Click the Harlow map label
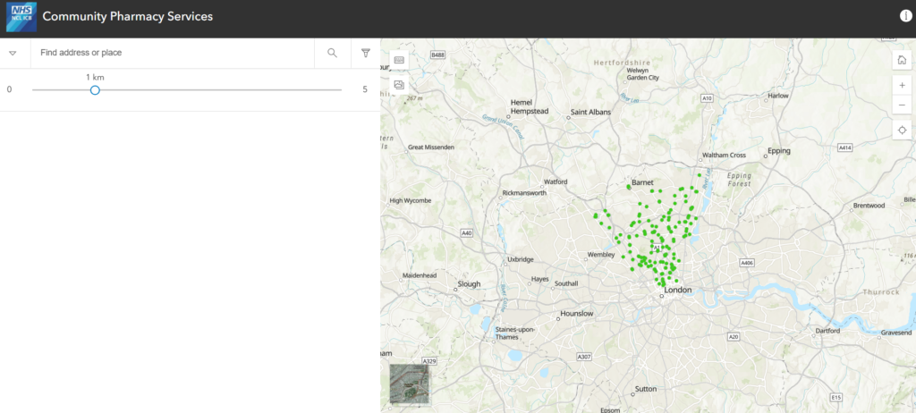The image size is (916, 413). point(778,96)
